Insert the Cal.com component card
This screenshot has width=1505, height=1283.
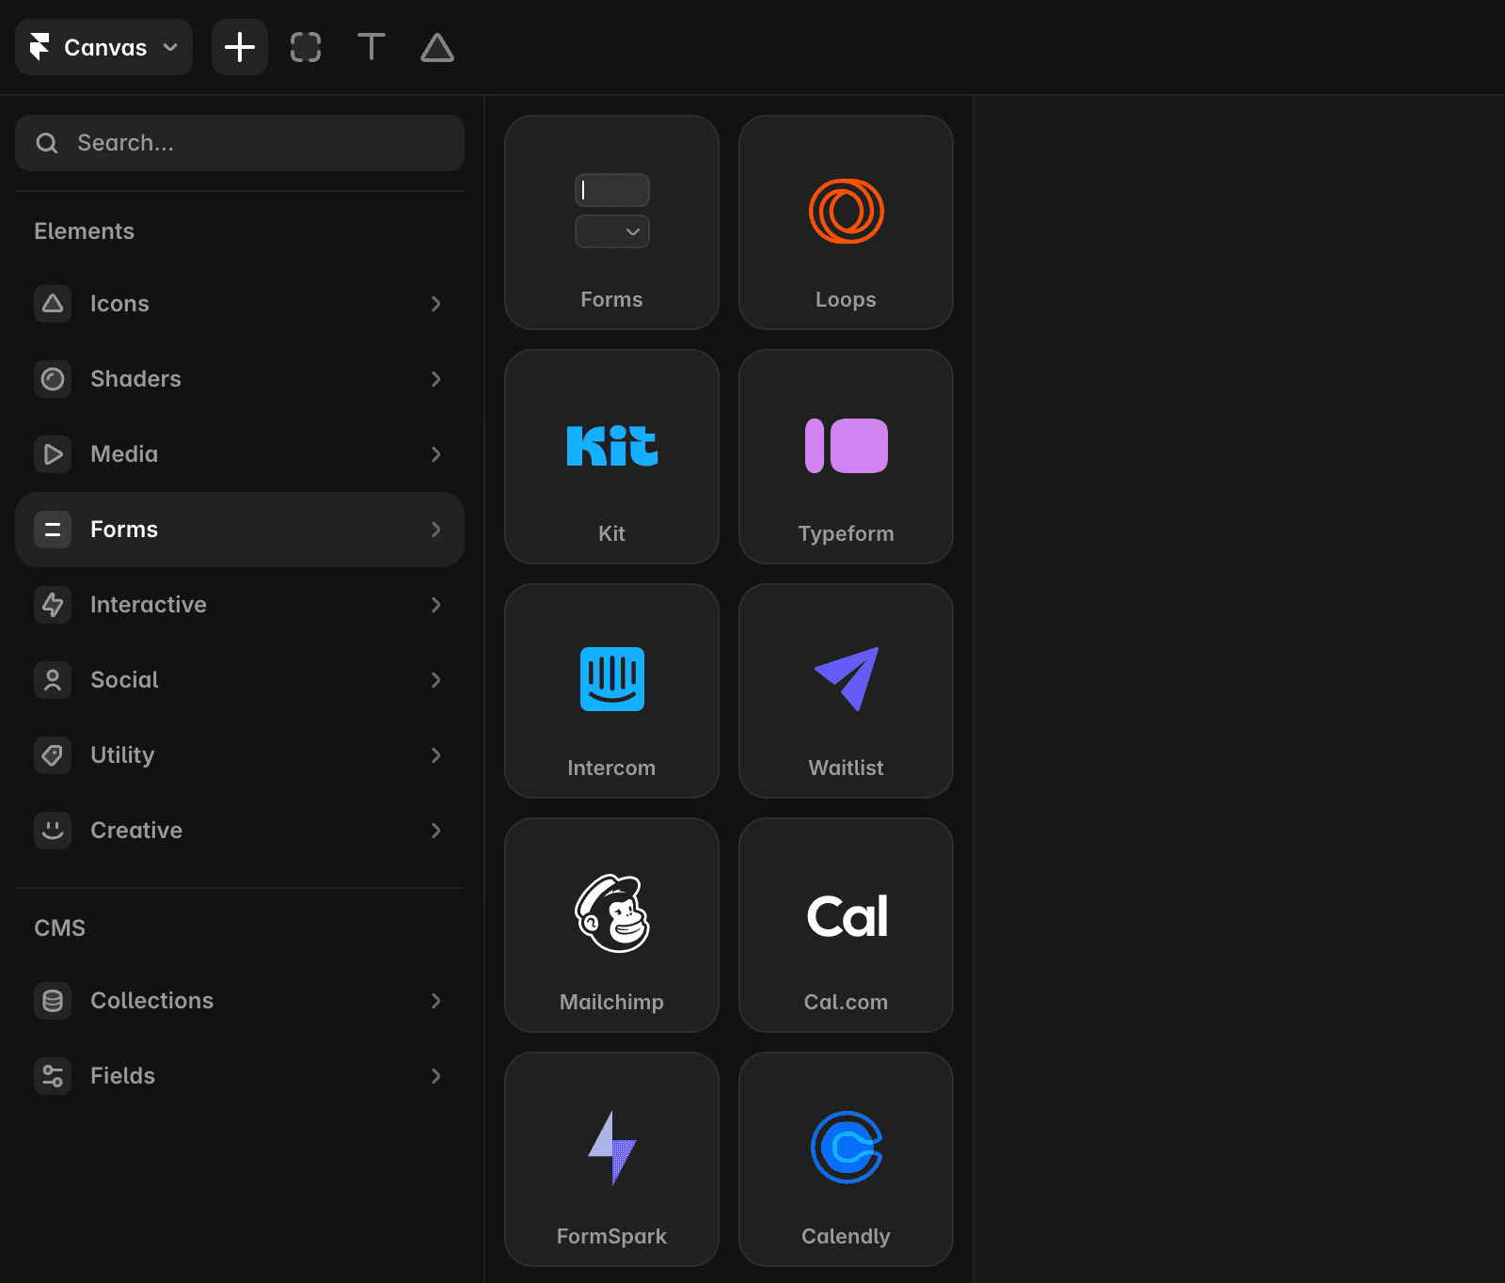click(846, 925)
